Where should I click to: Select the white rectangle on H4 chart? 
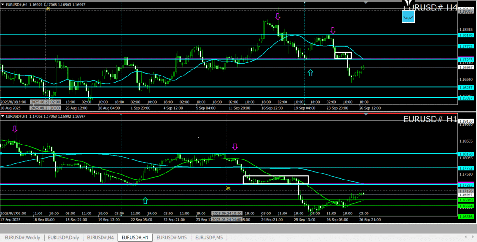click(x=343, y=55)
